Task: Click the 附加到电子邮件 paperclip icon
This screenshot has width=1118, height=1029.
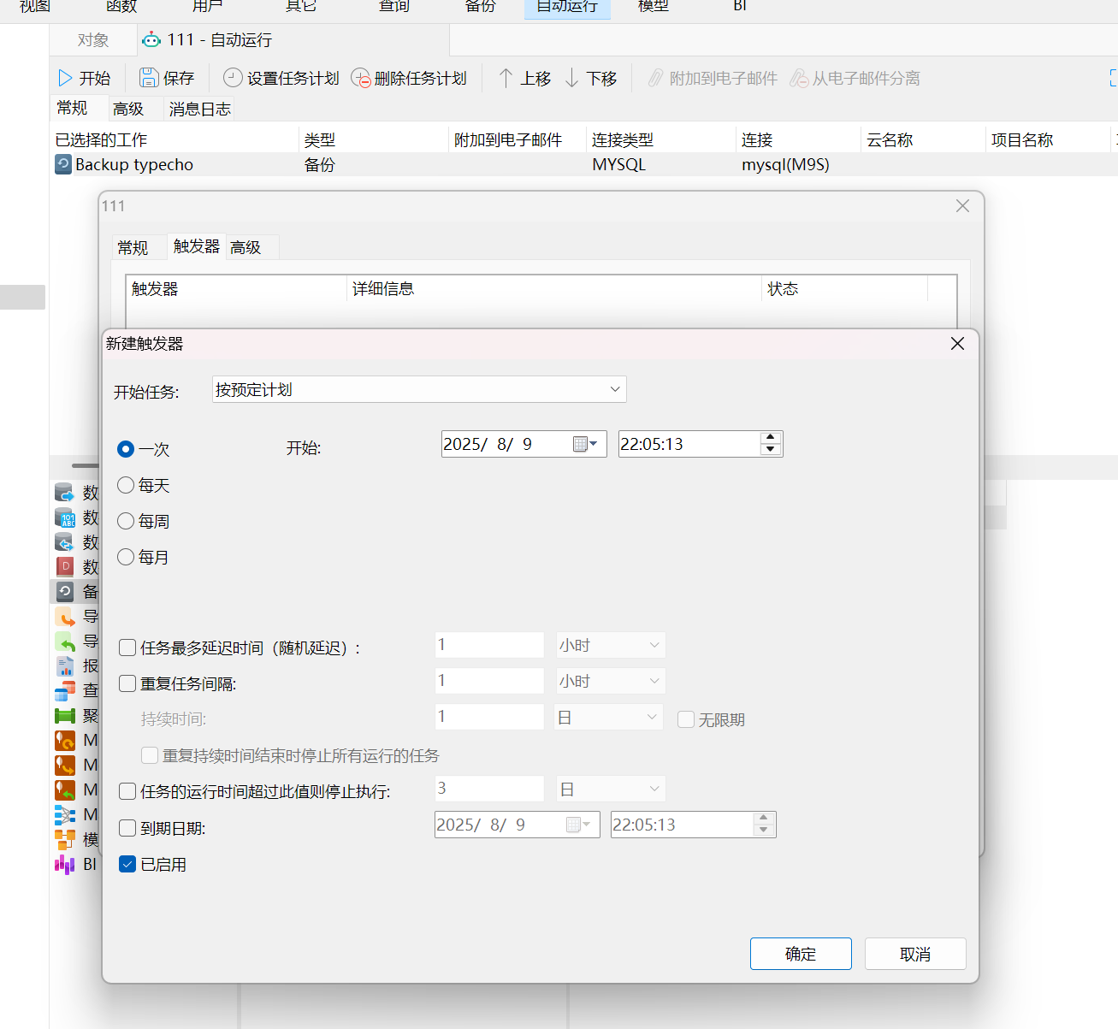Action: click(x=655, y=78)
